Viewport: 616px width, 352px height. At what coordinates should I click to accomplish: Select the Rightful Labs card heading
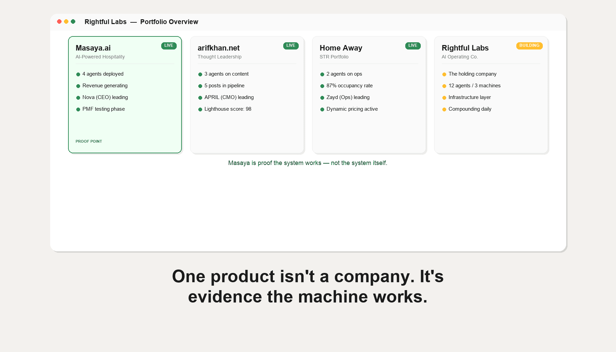click(x=465, y=48)
